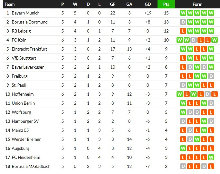Open Borussia M.Gladbach team link
Image resolution: width=220 pixels, height=174 pixels.
click(x=31, y=166)
